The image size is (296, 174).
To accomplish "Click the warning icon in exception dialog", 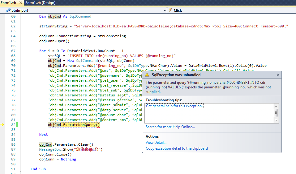I will pos(147,75).
